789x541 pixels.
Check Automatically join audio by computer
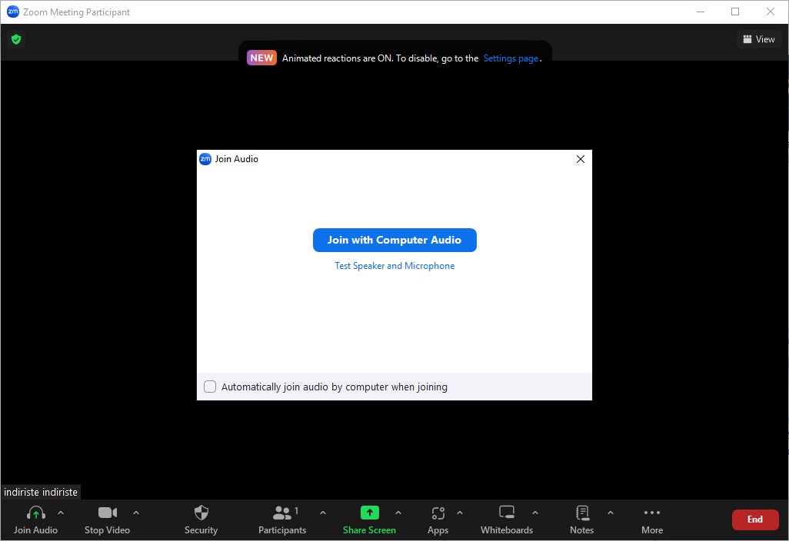tap(210, 387)
